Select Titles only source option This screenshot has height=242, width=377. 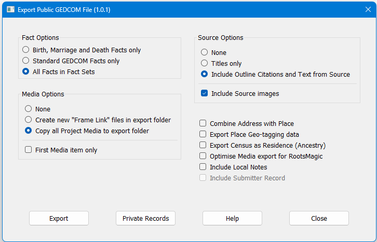tap(205, 64)
